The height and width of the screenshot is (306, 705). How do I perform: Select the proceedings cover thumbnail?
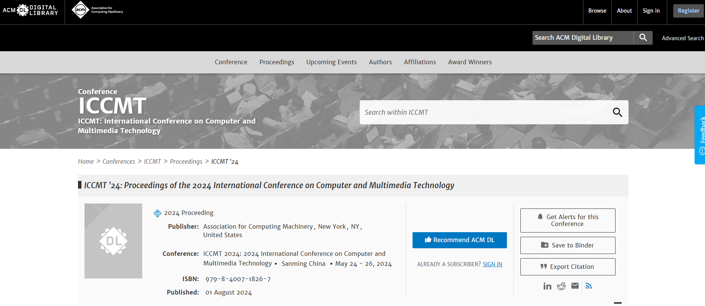click(x=113, y=241)
